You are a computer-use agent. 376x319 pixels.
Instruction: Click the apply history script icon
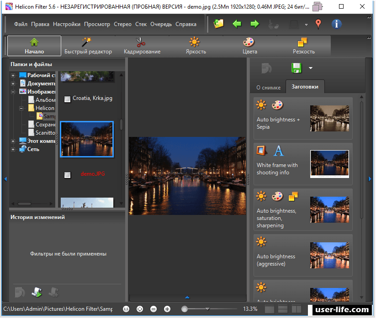37,293
